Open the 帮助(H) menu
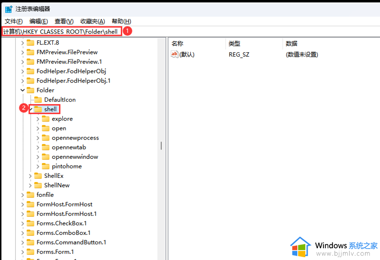 [121, 21]
